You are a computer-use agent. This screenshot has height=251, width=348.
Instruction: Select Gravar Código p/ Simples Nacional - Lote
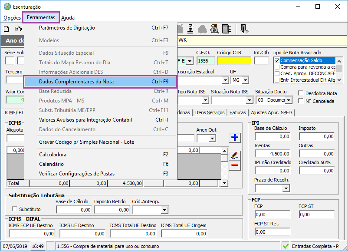(x=100, y=142)
